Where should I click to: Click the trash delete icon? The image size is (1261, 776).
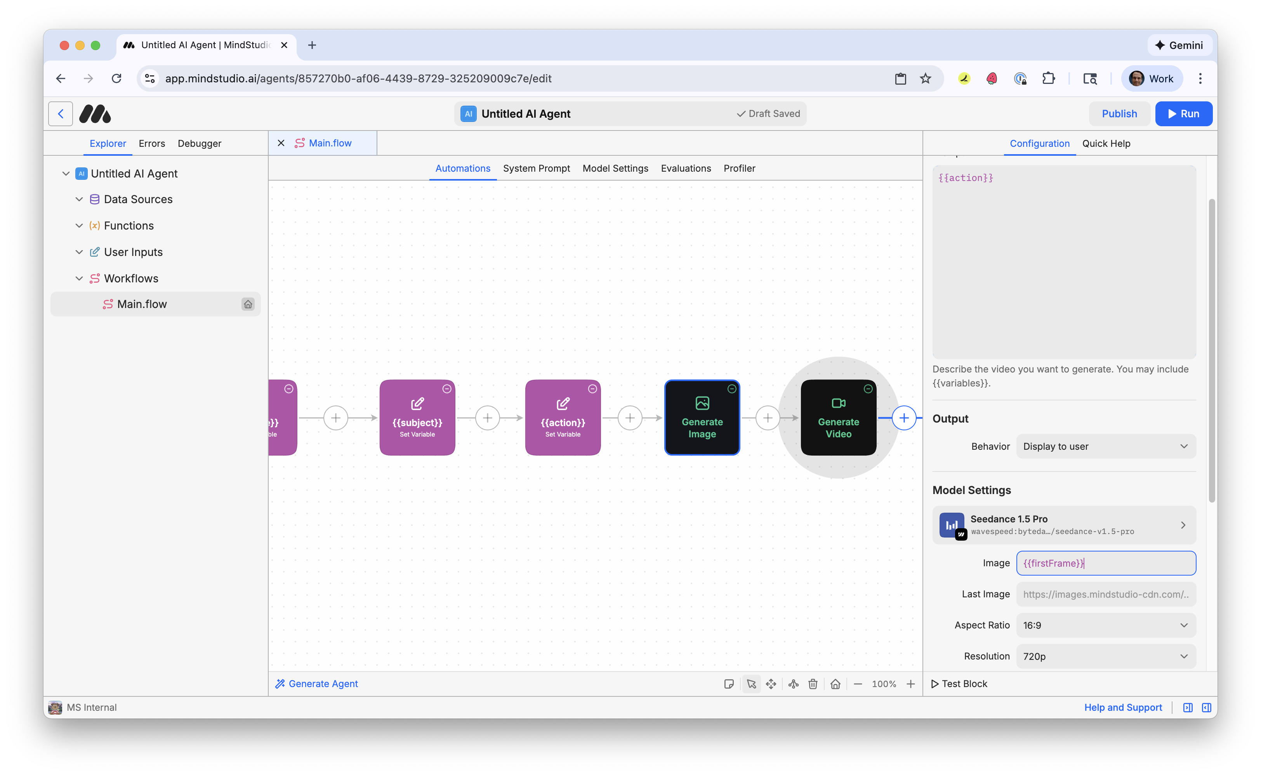pos(813,684)
